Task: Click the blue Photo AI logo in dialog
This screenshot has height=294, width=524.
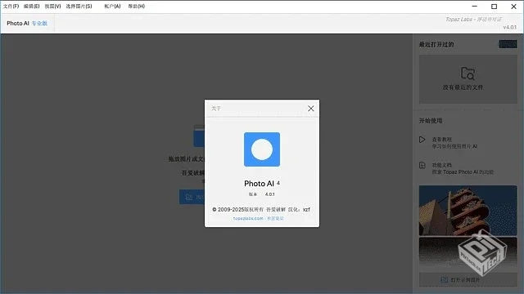Action: point(262,149)
